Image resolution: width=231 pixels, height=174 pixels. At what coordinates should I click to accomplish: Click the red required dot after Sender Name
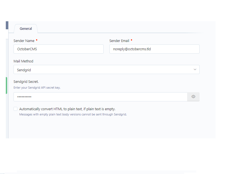[37, 40]
